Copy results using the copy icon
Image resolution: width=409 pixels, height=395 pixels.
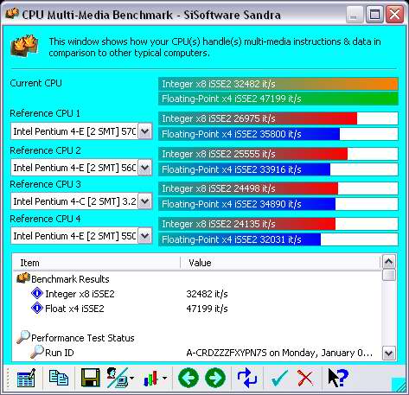coord(59,378)
